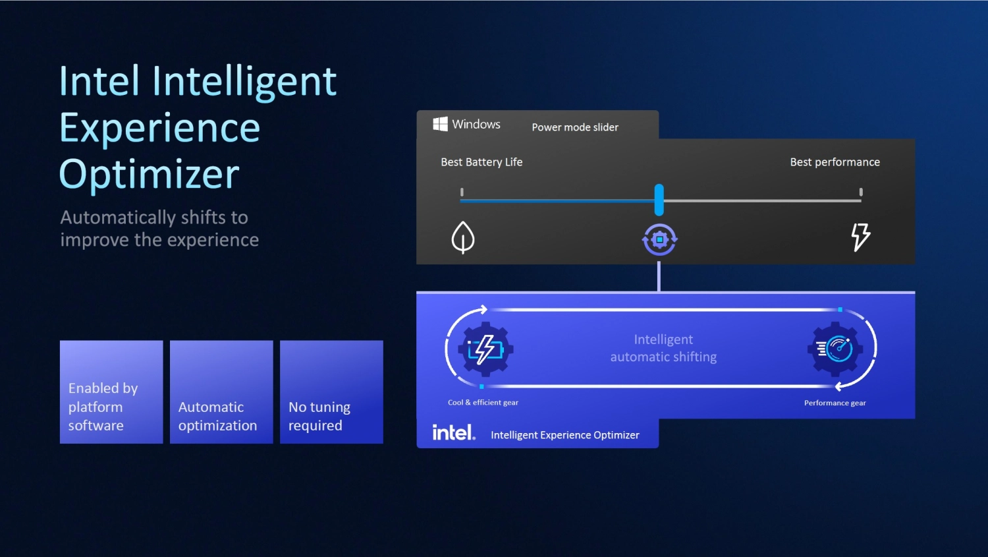This screenshot has height=557, width=988.
Task: Click the Best performance label
Action: click(835, 162)
